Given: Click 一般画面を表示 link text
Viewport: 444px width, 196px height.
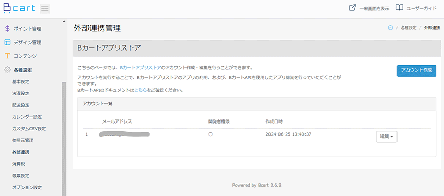Looking at the screenshot, I should [x=374, y=8].
